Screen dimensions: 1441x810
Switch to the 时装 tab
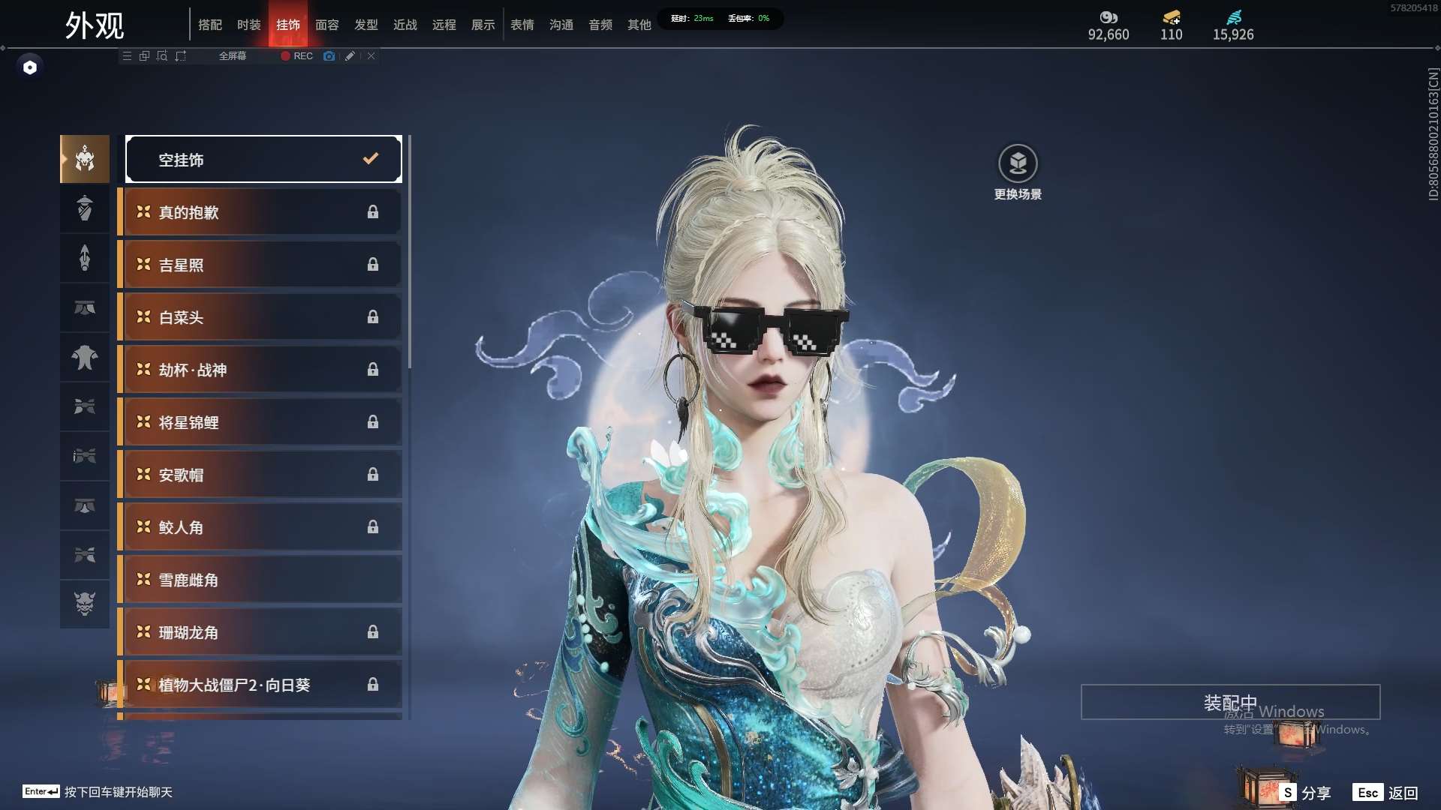(249, 25)
